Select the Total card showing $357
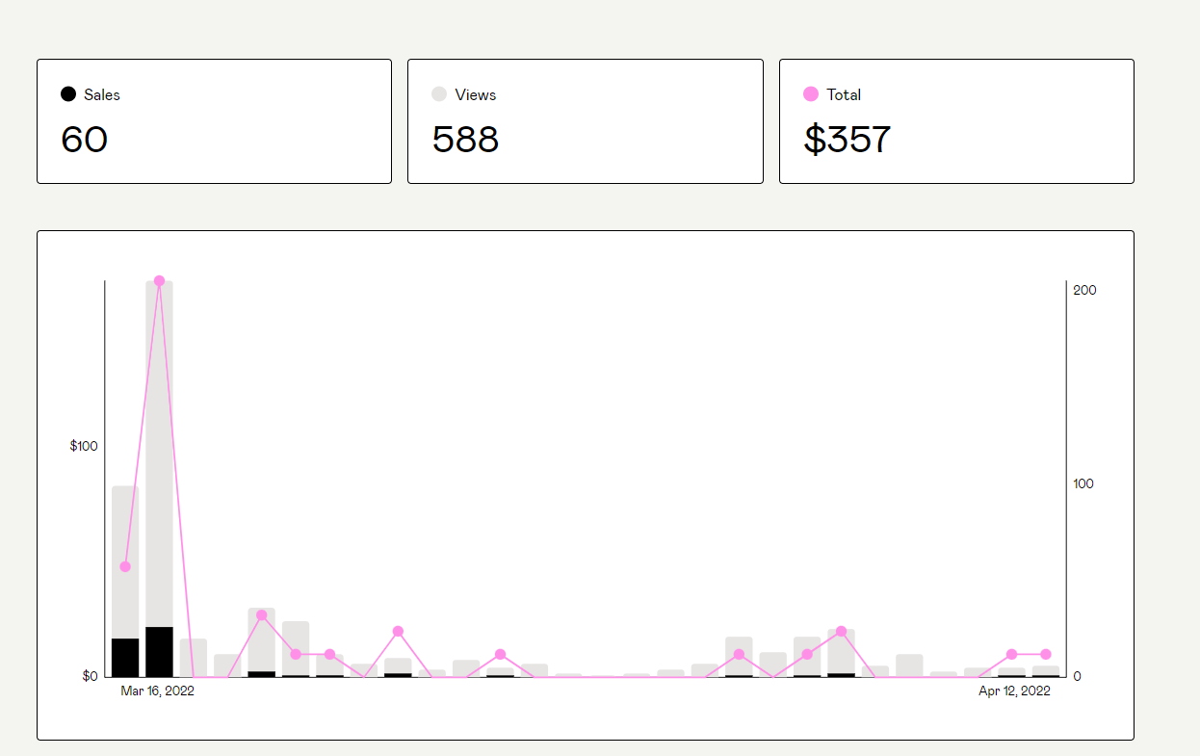Image resolution: width=1200 pixels, height=756 pixels. (956, 121)
